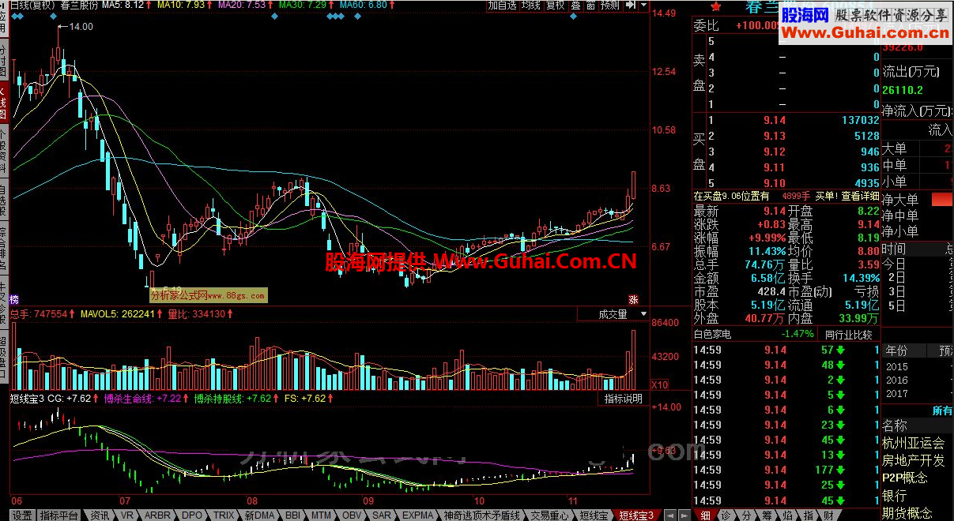Select the 交易重心 indicator tab
954x521 pixels.
(549, 515)
